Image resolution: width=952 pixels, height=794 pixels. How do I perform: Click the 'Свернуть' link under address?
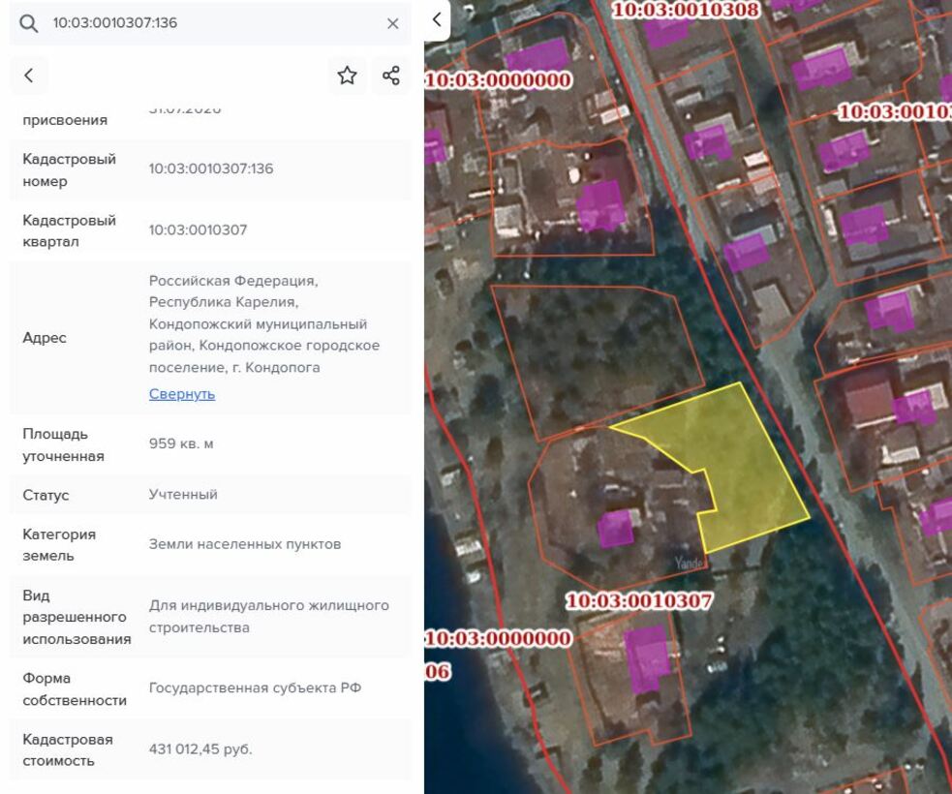182,394
